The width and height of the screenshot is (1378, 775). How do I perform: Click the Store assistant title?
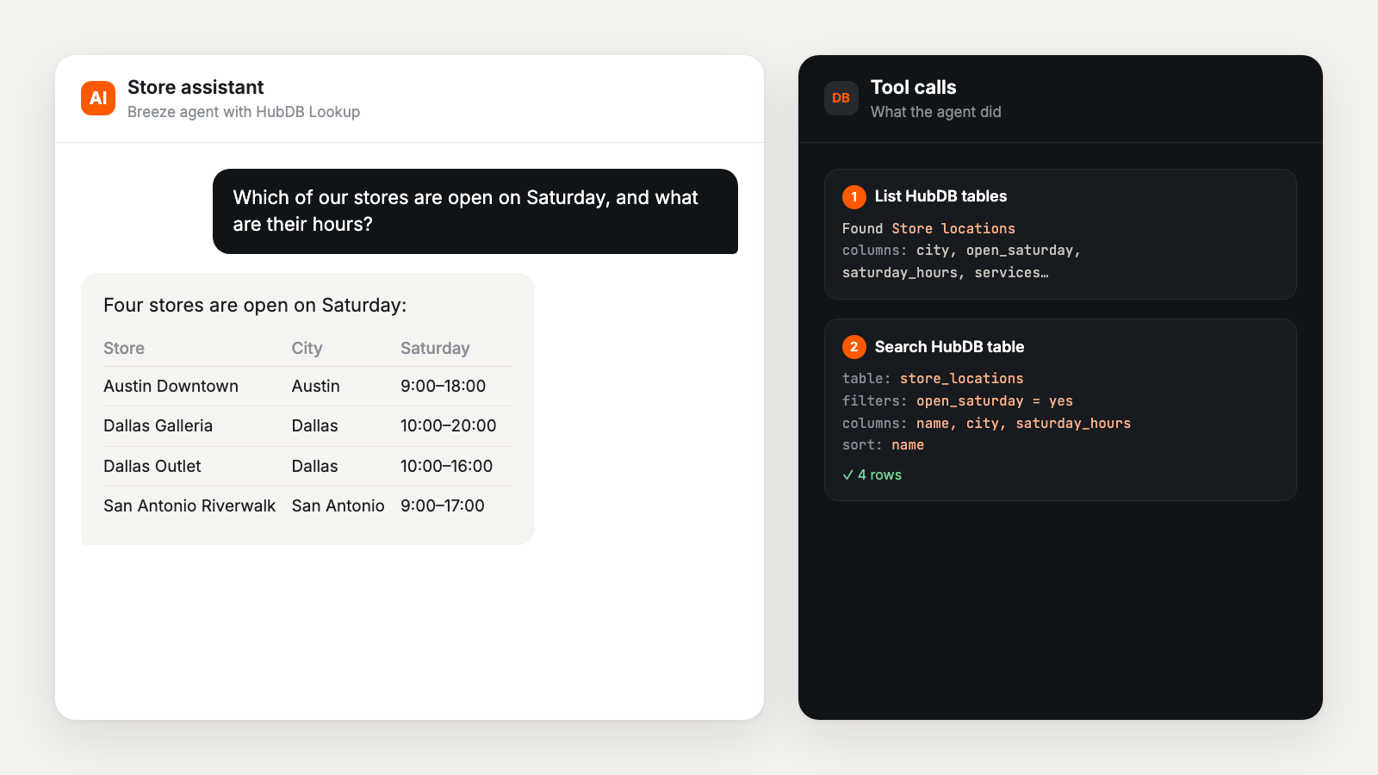(x=196, y=87)
